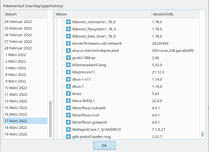
Task: Click version value 21.12.3
Action: [x=158, y=72]
